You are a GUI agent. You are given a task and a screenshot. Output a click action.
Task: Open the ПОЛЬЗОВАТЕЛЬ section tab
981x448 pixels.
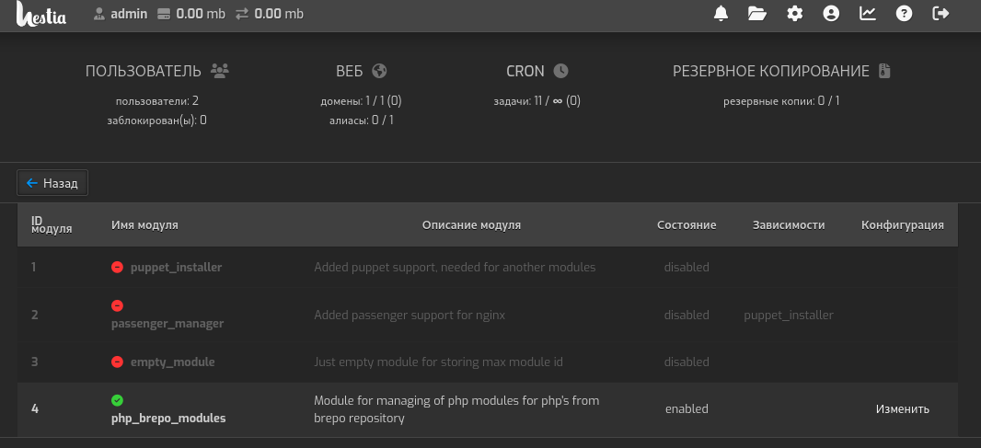156,71
